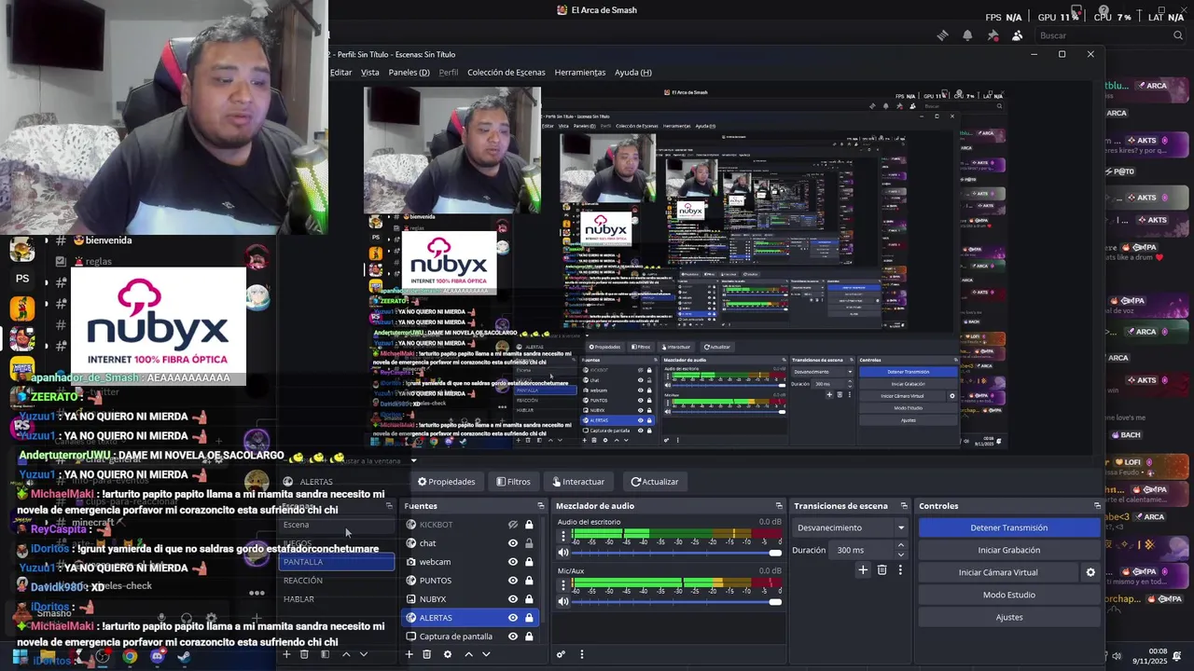This screenshot has height=671, width=1194.
Task: Open the transition properties three-dot menu
Action: [900, 569]
